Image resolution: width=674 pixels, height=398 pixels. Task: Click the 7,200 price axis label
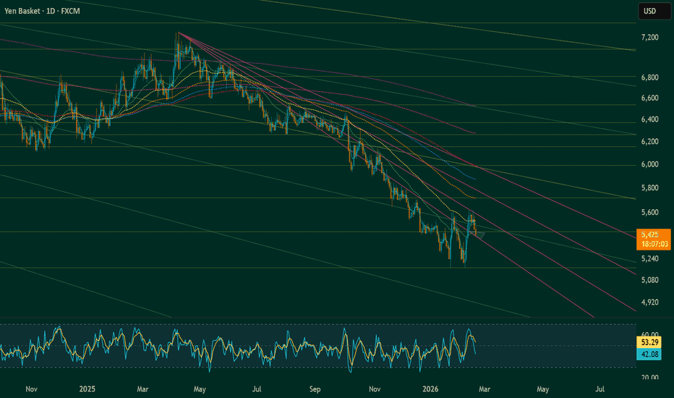649,37
